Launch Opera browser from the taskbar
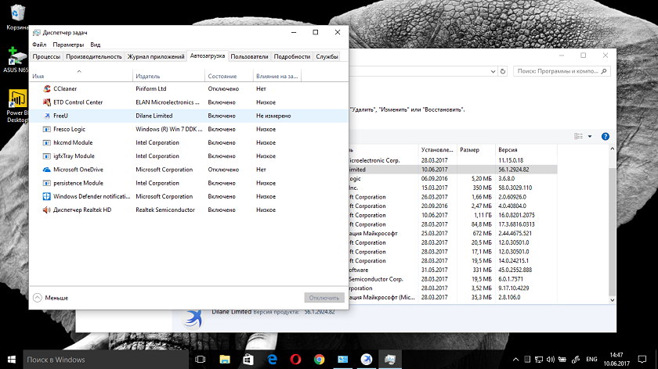The image size is (658, 369). (295, 360)
